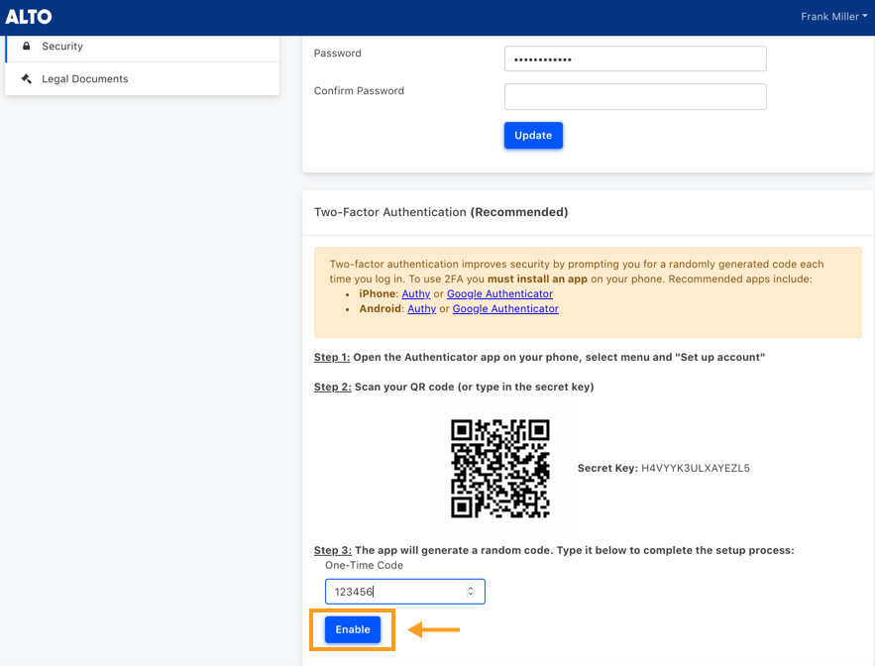This screenshot has height=666, width=875.
Task: Select the Security sidebar item
Action: click(143, 48)
